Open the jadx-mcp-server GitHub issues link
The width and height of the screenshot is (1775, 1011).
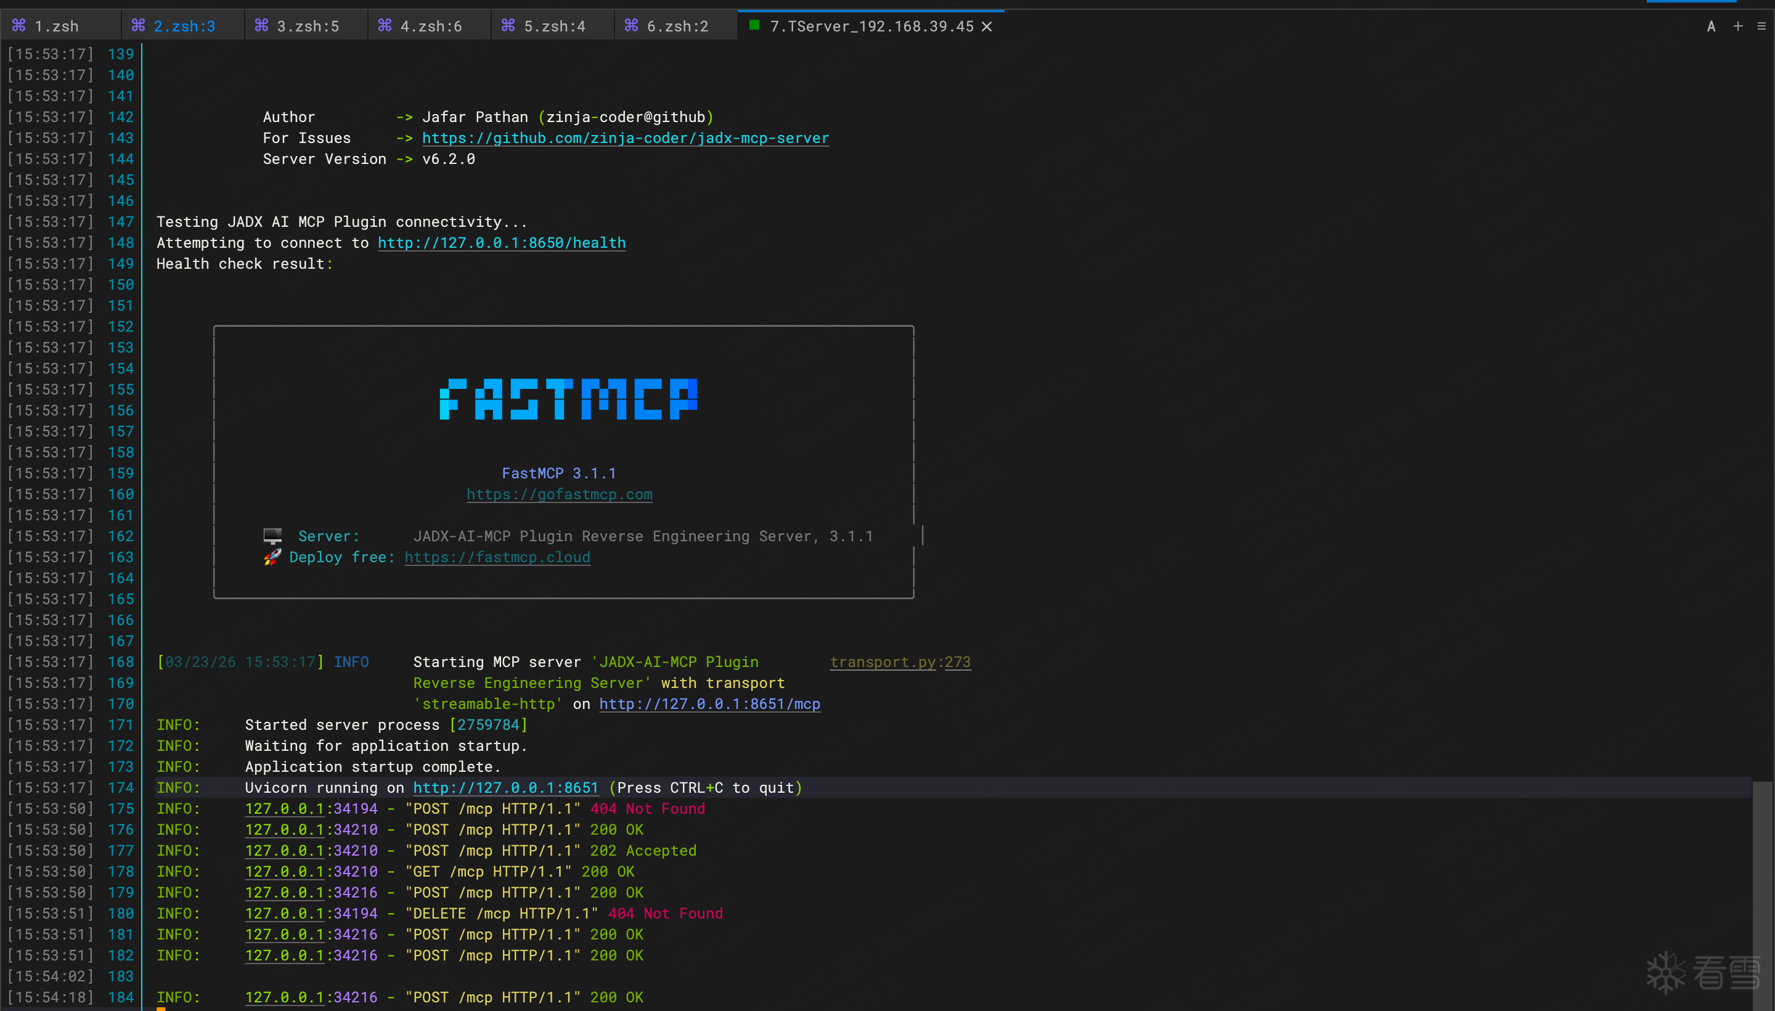pyautogui.click(x=625, y=138)
